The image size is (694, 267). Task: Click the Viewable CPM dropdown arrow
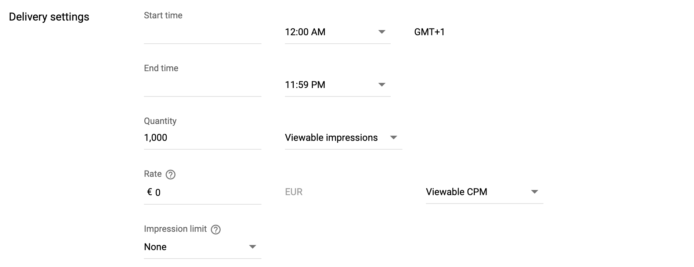point(535,192)
